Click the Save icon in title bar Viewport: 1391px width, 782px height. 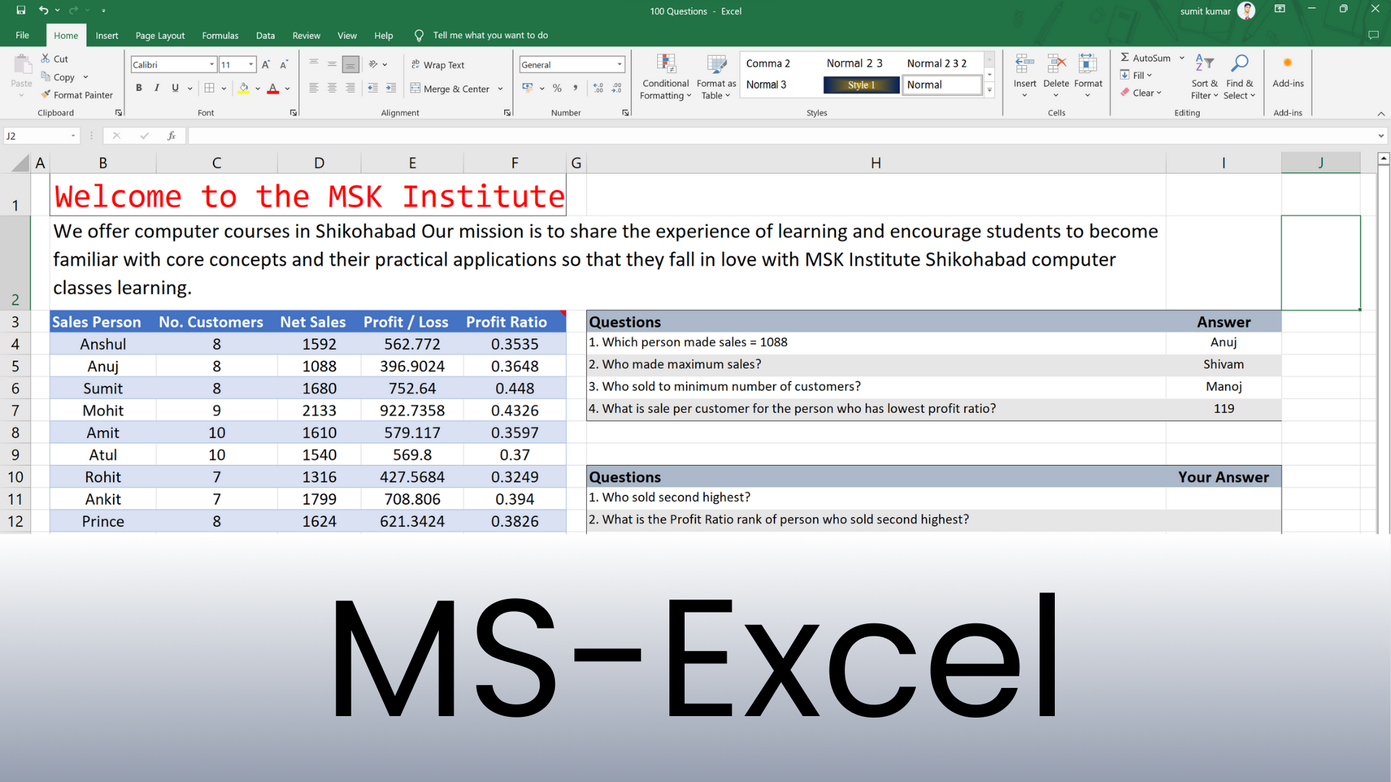tap(21, 10)
